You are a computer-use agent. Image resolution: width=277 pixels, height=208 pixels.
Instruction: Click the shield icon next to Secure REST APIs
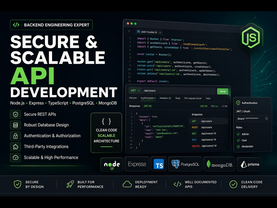point(16,115)
